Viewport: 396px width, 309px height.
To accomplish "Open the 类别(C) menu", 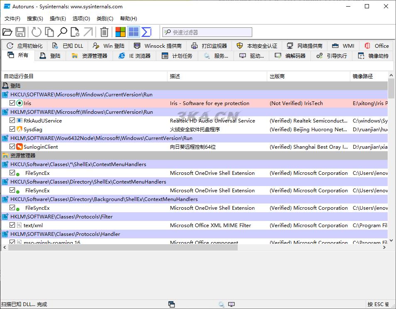I will click(x=105, y=18).
